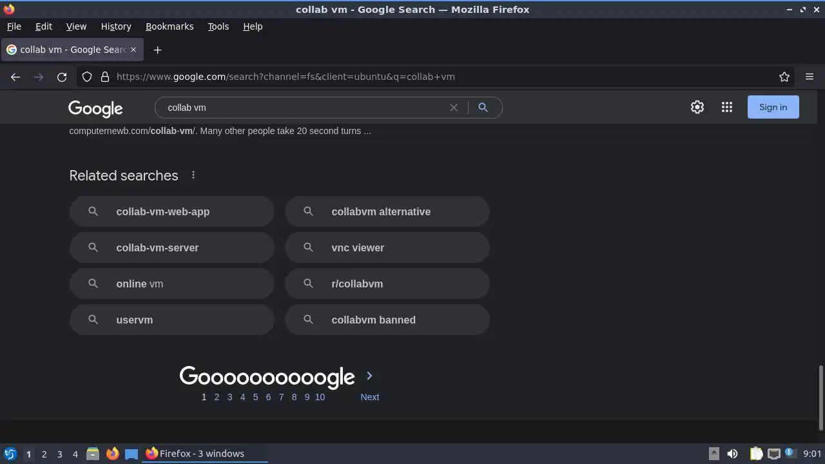Switch to workspace 3 in the pager
This screenshot has height=464, width=825.
(x=59, y=454)
